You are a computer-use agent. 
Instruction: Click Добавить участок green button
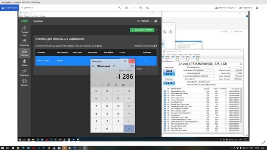click(142, 30)
